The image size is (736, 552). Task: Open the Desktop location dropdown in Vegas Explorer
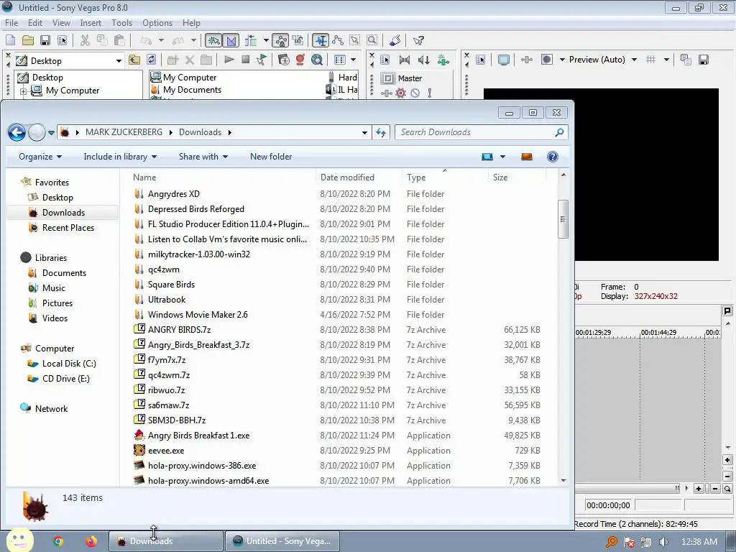pos(119,60)
